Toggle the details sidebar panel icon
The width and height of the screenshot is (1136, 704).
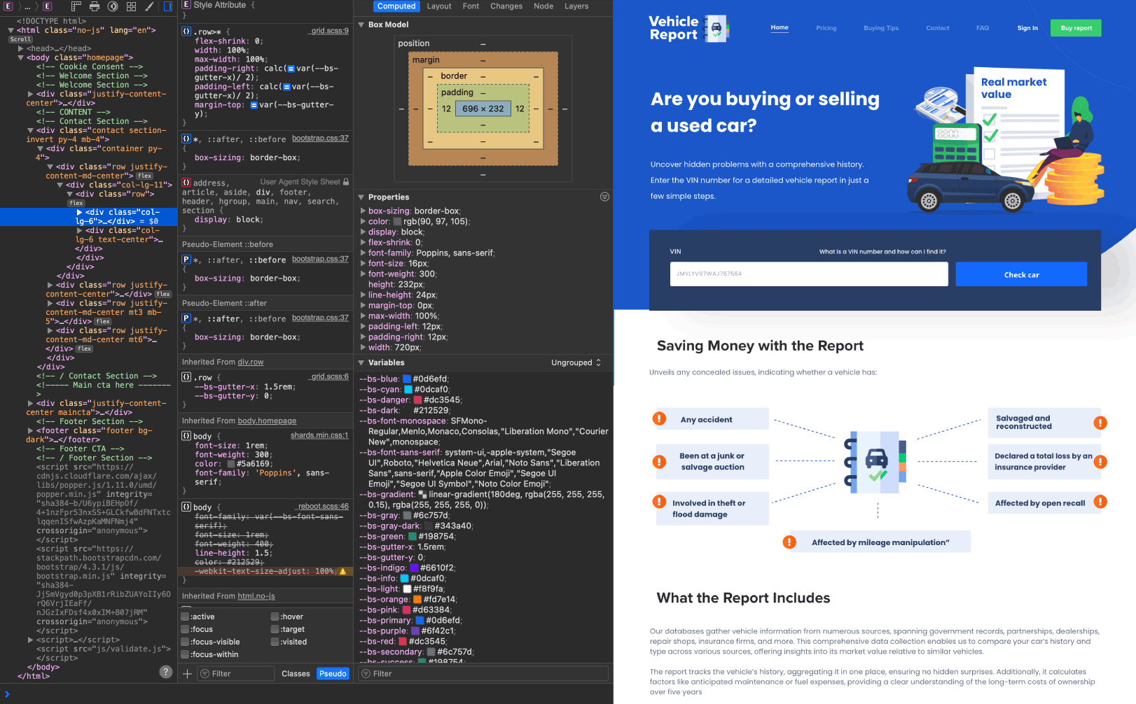(x=168, y=6)
